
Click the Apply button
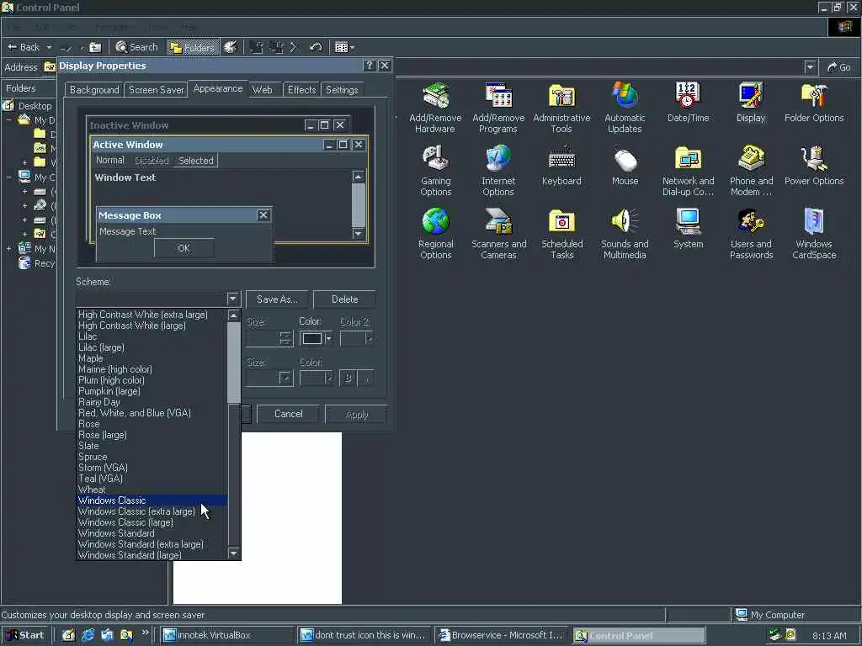(357, 414)
